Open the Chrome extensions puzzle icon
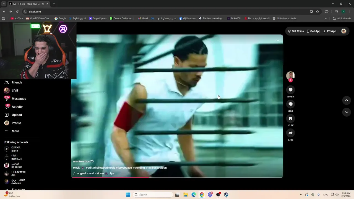354x199 pixels. (327, 12)
